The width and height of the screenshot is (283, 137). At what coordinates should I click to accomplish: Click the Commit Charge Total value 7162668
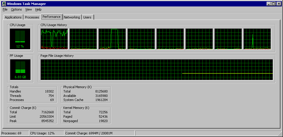click(x=48, y=112)
